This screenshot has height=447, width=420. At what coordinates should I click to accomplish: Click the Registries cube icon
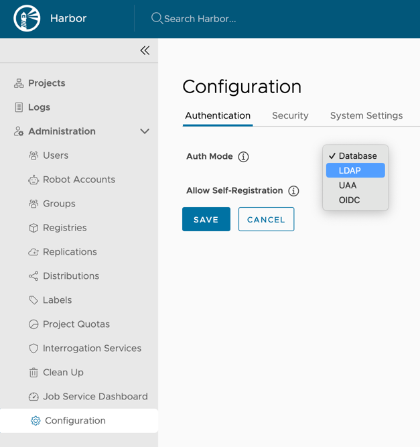tap(33, 228)
